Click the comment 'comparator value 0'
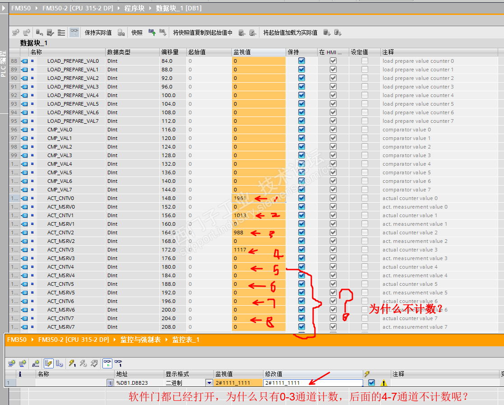Viewport: 504px width, 405px height. pos(407,129)
